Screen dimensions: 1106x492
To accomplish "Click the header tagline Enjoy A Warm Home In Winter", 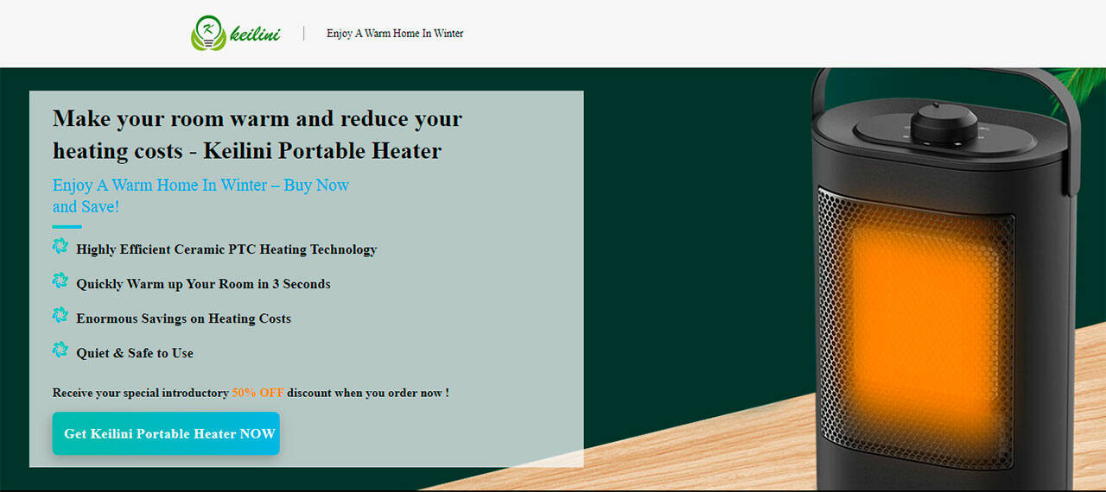I will click(395, 34).
